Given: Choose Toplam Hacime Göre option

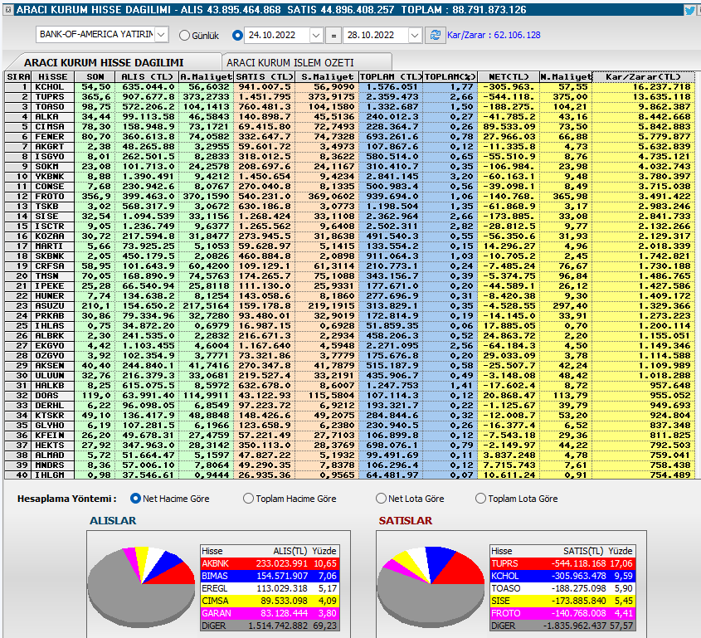Looking at the screenshot, I should [248, 498].
